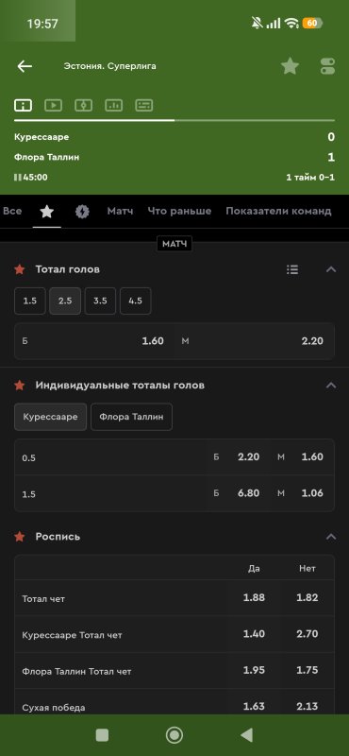Viewport: 349px width, 756px height.
Task: Collapse the Роспись section
Action: coord(331,537)
